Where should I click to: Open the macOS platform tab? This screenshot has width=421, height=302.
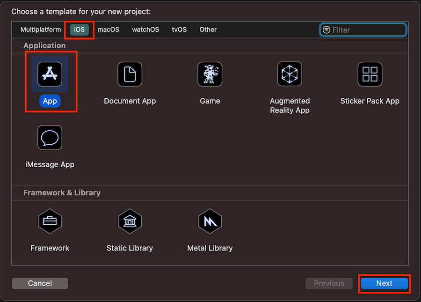point(108,29)
